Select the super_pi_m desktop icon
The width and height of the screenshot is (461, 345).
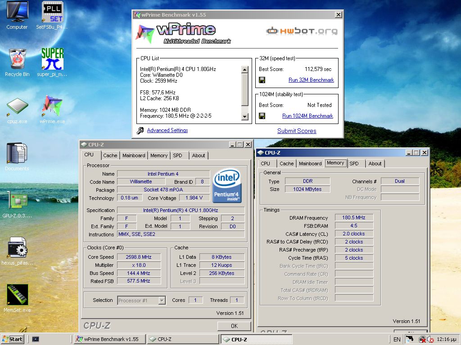pos(52,62)
